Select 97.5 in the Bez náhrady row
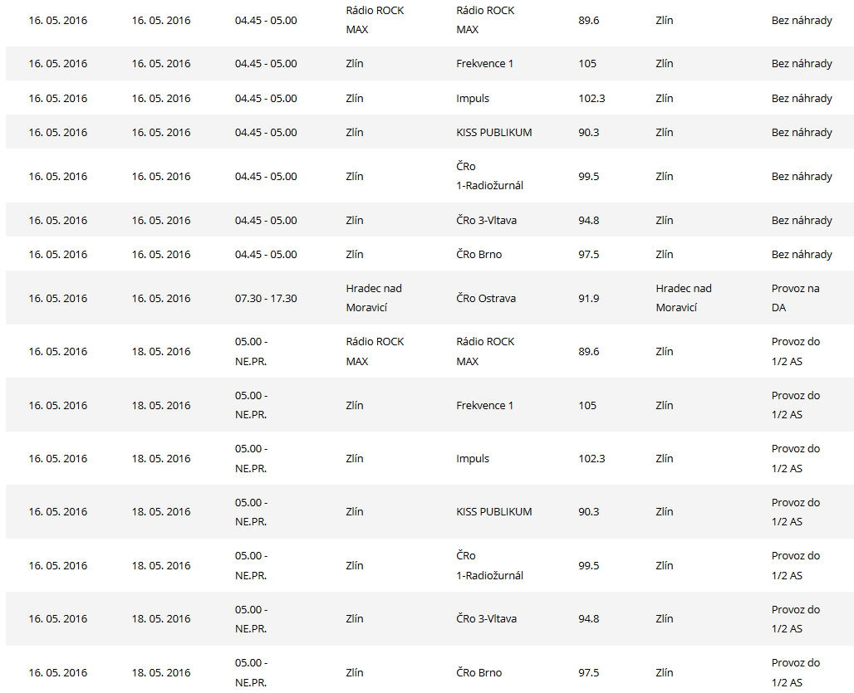The width and height of the screenshot is (854, 693). [588, 255]
